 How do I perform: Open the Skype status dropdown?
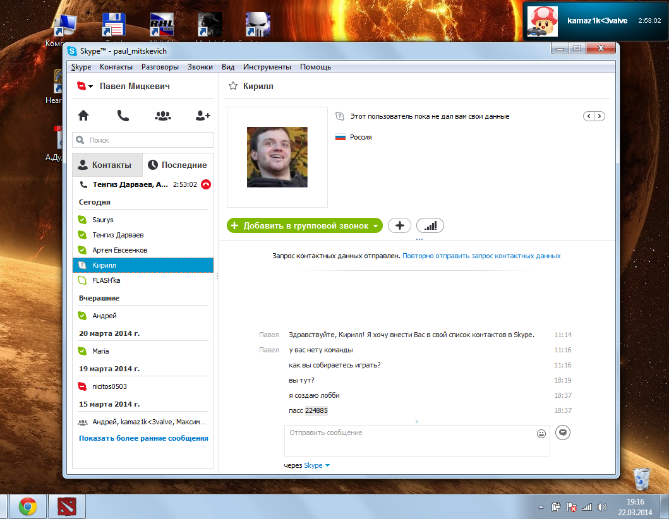(85, 86)
